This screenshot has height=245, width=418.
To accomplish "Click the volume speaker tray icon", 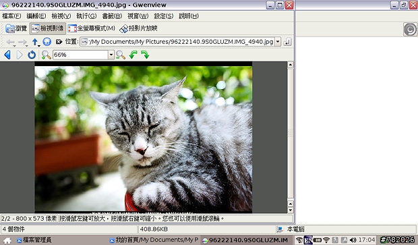I will [x=353, y=240].
